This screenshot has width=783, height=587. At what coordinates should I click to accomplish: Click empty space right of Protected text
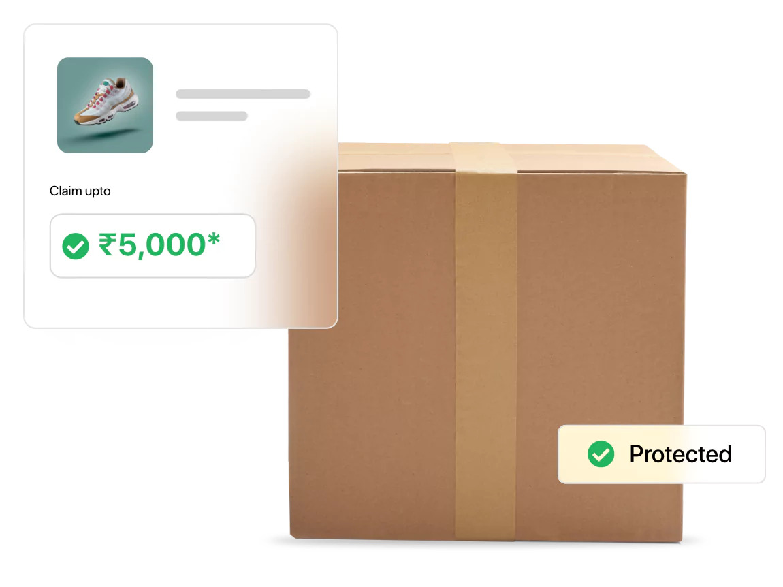(x=748, y=454)
